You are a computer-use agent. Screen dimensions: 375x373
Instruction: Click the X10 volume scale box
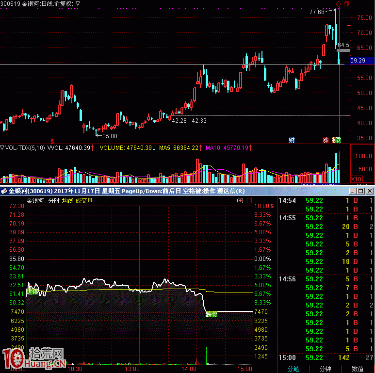coord(357,179)
